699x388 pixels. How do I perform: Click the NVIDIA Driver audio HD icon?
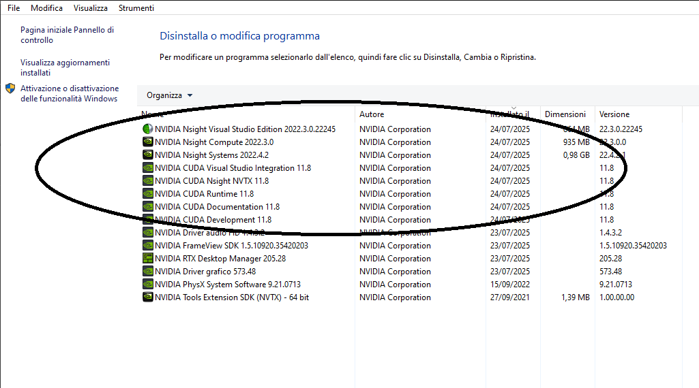point(147,232)
